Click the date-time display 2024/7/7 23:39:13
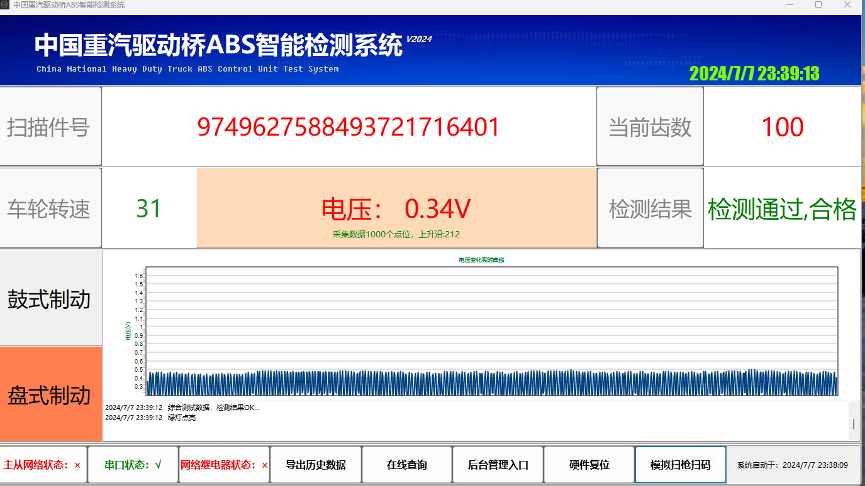The image size is (865, 486). tap(754, 73)
